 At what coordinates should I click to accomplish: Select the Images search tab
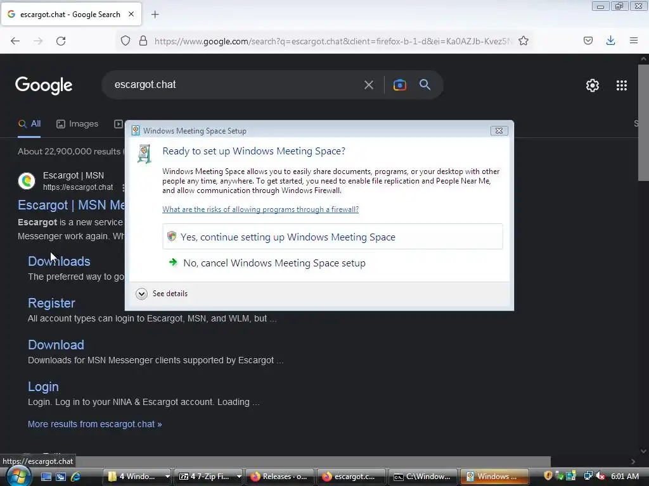tap(77, 124)
